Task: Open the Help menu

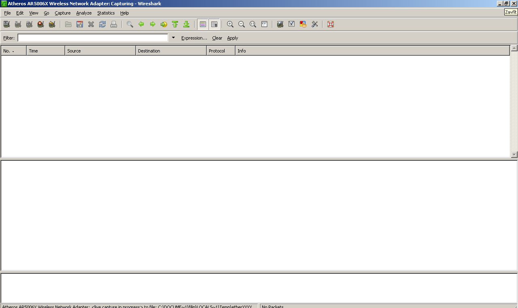Action: click(x=125, y=13)
